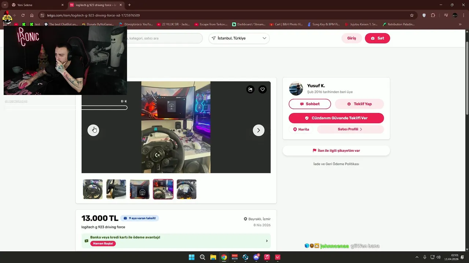Click 9 aya varan taksit badge
Viewport: 469px width, 263px height.
140,218
